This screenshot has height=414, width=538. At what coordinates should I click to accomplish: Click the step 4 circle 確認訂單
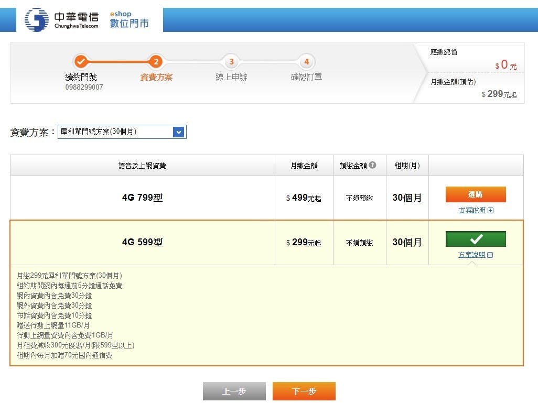[306, 62]
